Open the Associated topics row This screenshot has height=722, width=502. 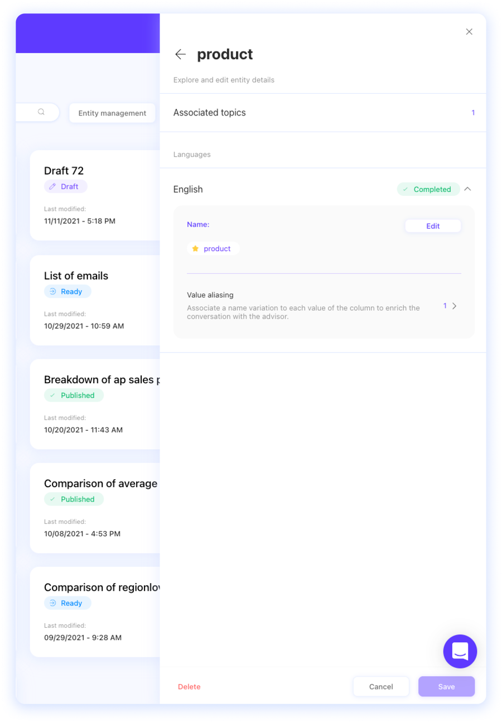pos(322,113)
